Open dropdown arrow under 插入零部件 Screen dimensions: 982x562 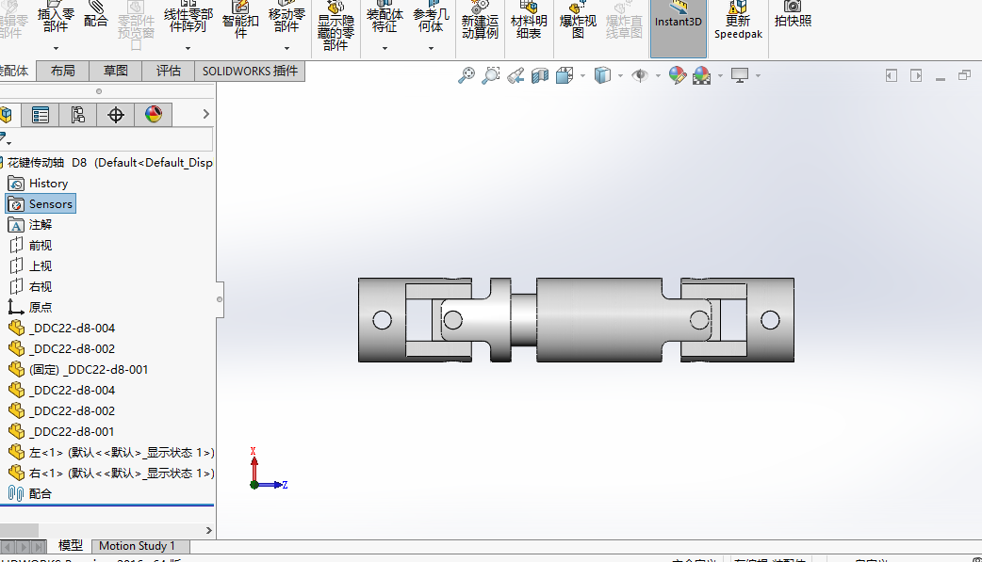pos(56,48)
